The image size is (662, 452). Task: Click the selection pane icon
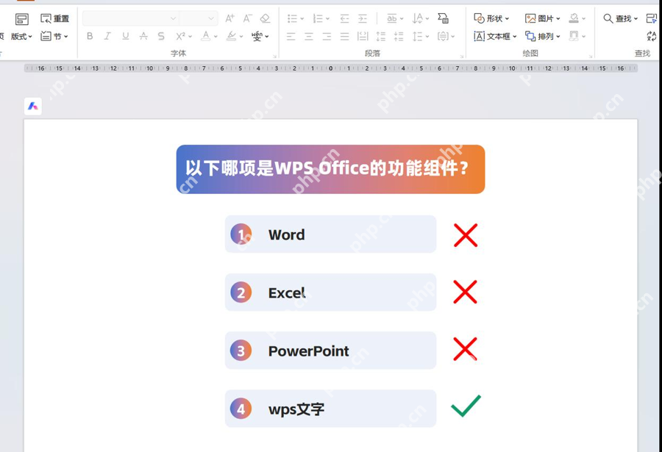point(652,18)
